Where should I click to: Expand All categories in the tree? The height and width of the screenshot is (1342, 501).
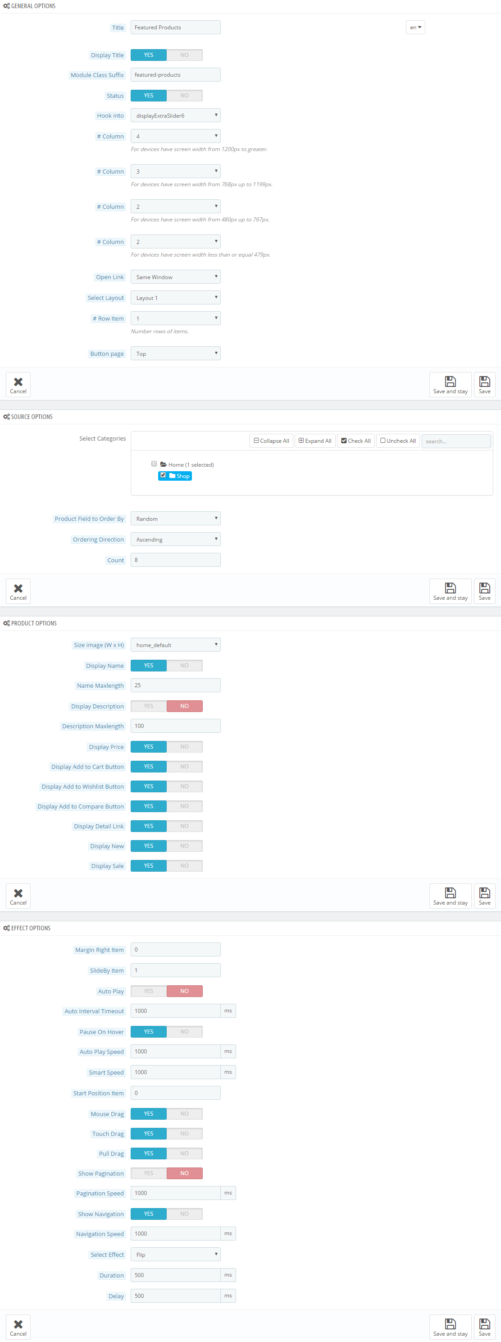315,441
